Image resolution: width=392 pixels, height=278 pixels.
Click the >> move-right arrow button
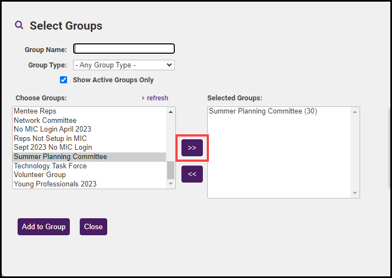(192, 148)
